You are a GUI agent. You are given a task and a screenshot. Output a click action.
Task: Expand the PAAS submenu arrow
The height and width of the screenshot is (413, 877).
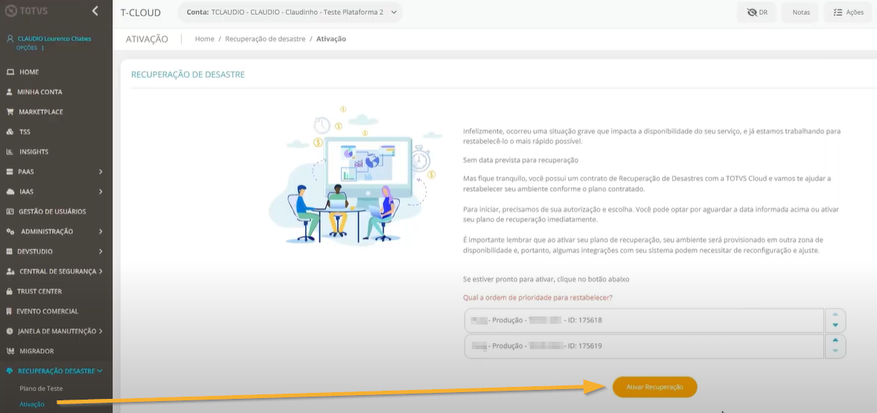(x=101, y=172)
